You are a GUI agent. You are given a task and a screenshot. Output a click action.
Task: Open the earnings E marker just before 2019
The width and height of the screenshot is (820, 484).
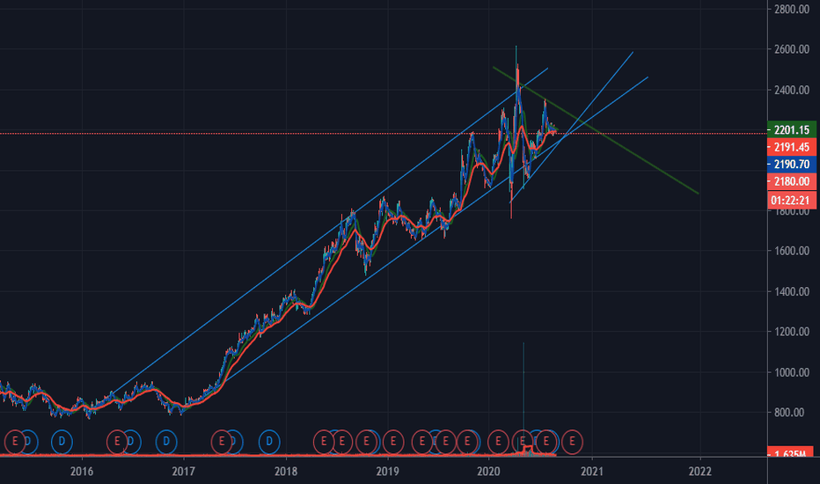[x=367, y=442]
